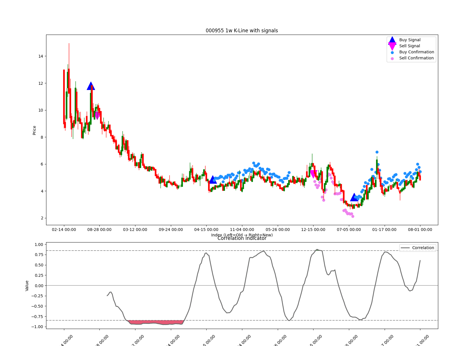Click the −0.50 correlation tick label
This screenshot has height=346, width=461.
click(37, 306)
